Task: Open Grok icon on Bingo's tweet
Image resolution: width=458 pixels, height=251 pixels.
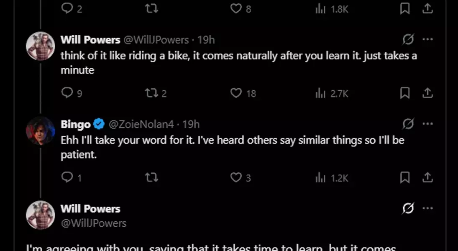Action: tap(408, 124)
